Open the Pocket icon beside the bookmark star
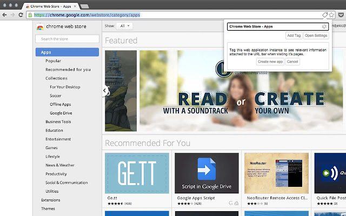The image size is (346, 216). (x=341, y=15)
